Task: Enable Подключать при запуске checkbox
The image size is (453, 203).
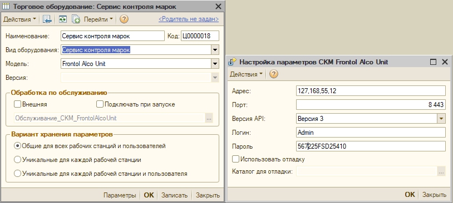Action: click(x=100, y=104)
